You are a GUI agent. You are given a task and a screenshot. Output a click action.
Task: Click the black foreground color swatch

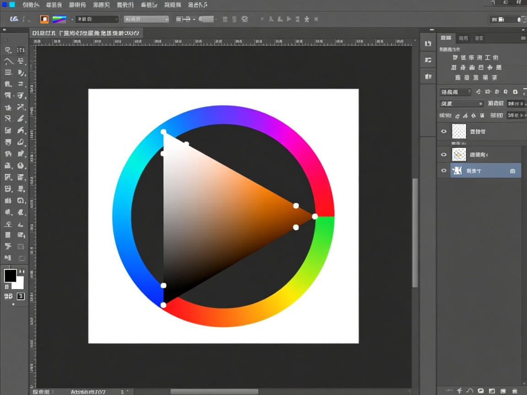pyautogui.click(x=10, y=276)
